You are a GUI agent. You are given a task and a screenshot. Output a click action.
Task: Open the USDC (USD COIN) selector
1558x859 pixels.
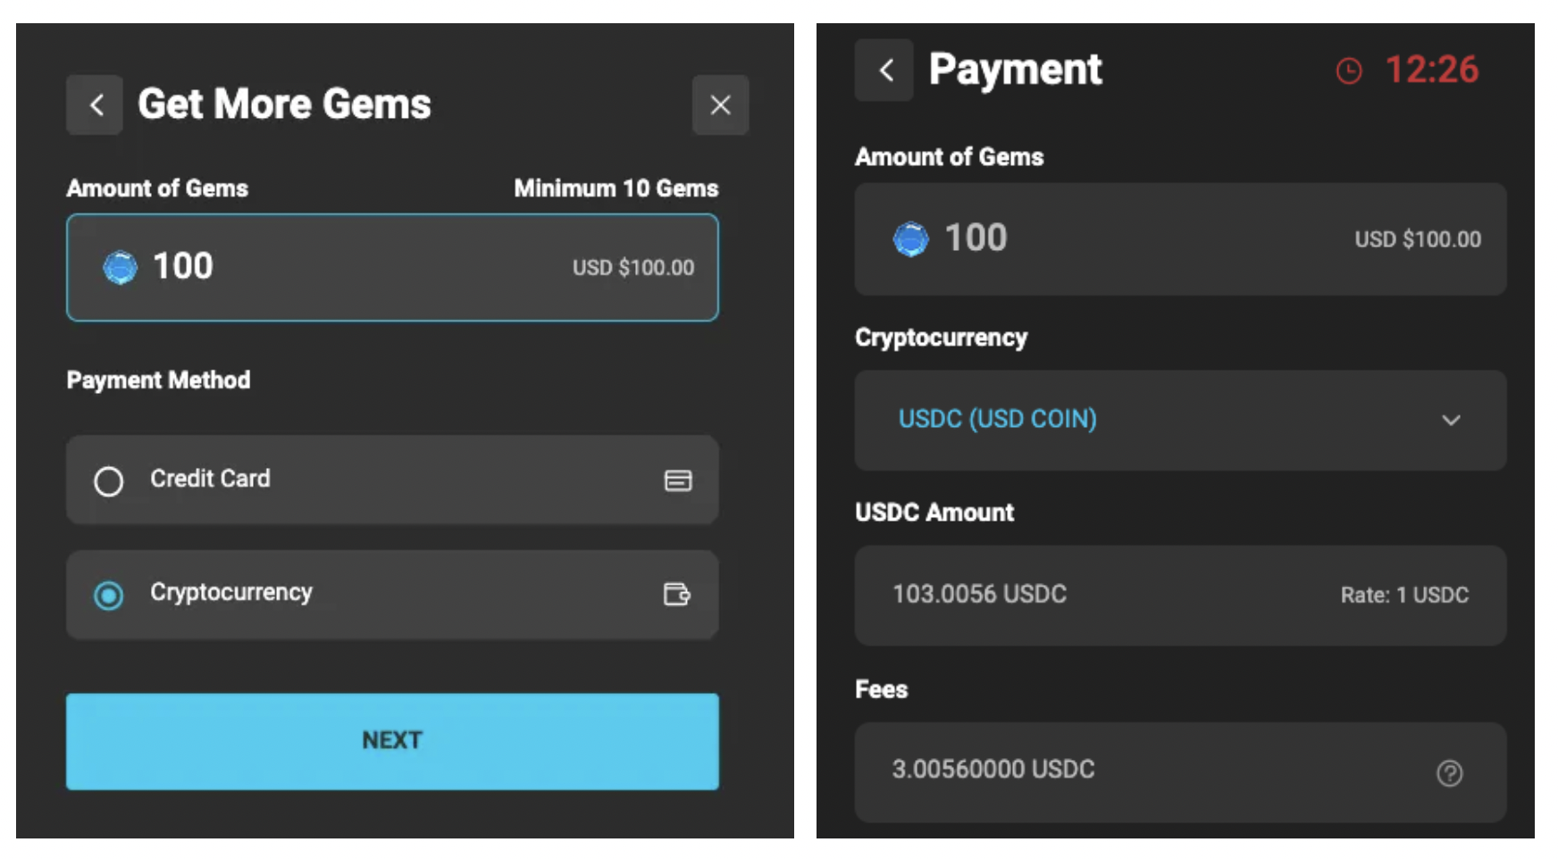pos(997,419)
